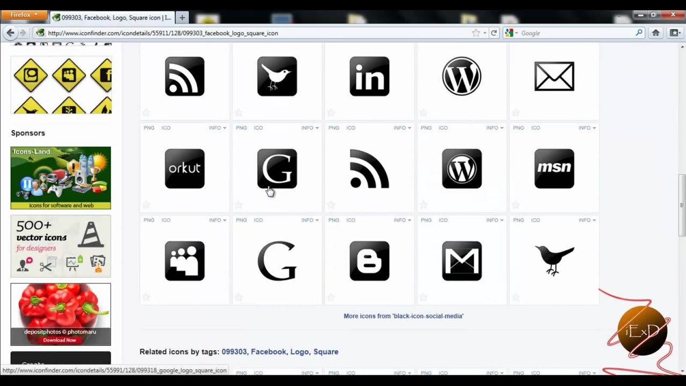Expand INFO dropdown above orkut icon
This screenshot has height=386, width=686.
tap(217, 128)
